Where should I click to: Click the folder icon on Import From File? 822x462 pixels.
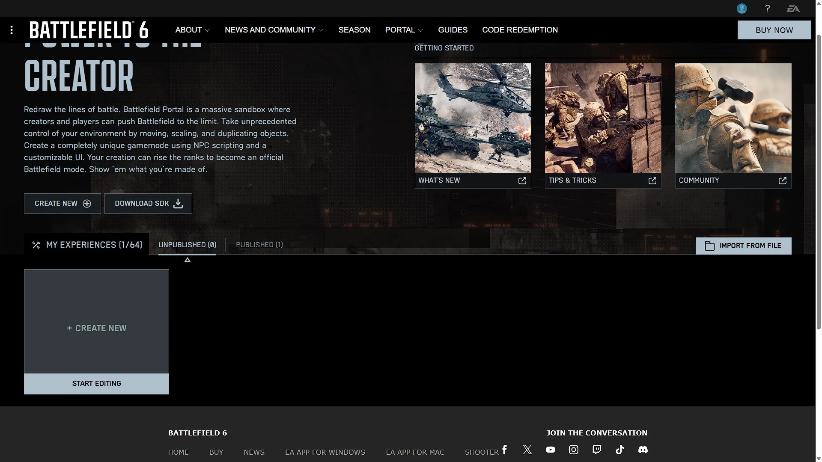click(710, 246)
